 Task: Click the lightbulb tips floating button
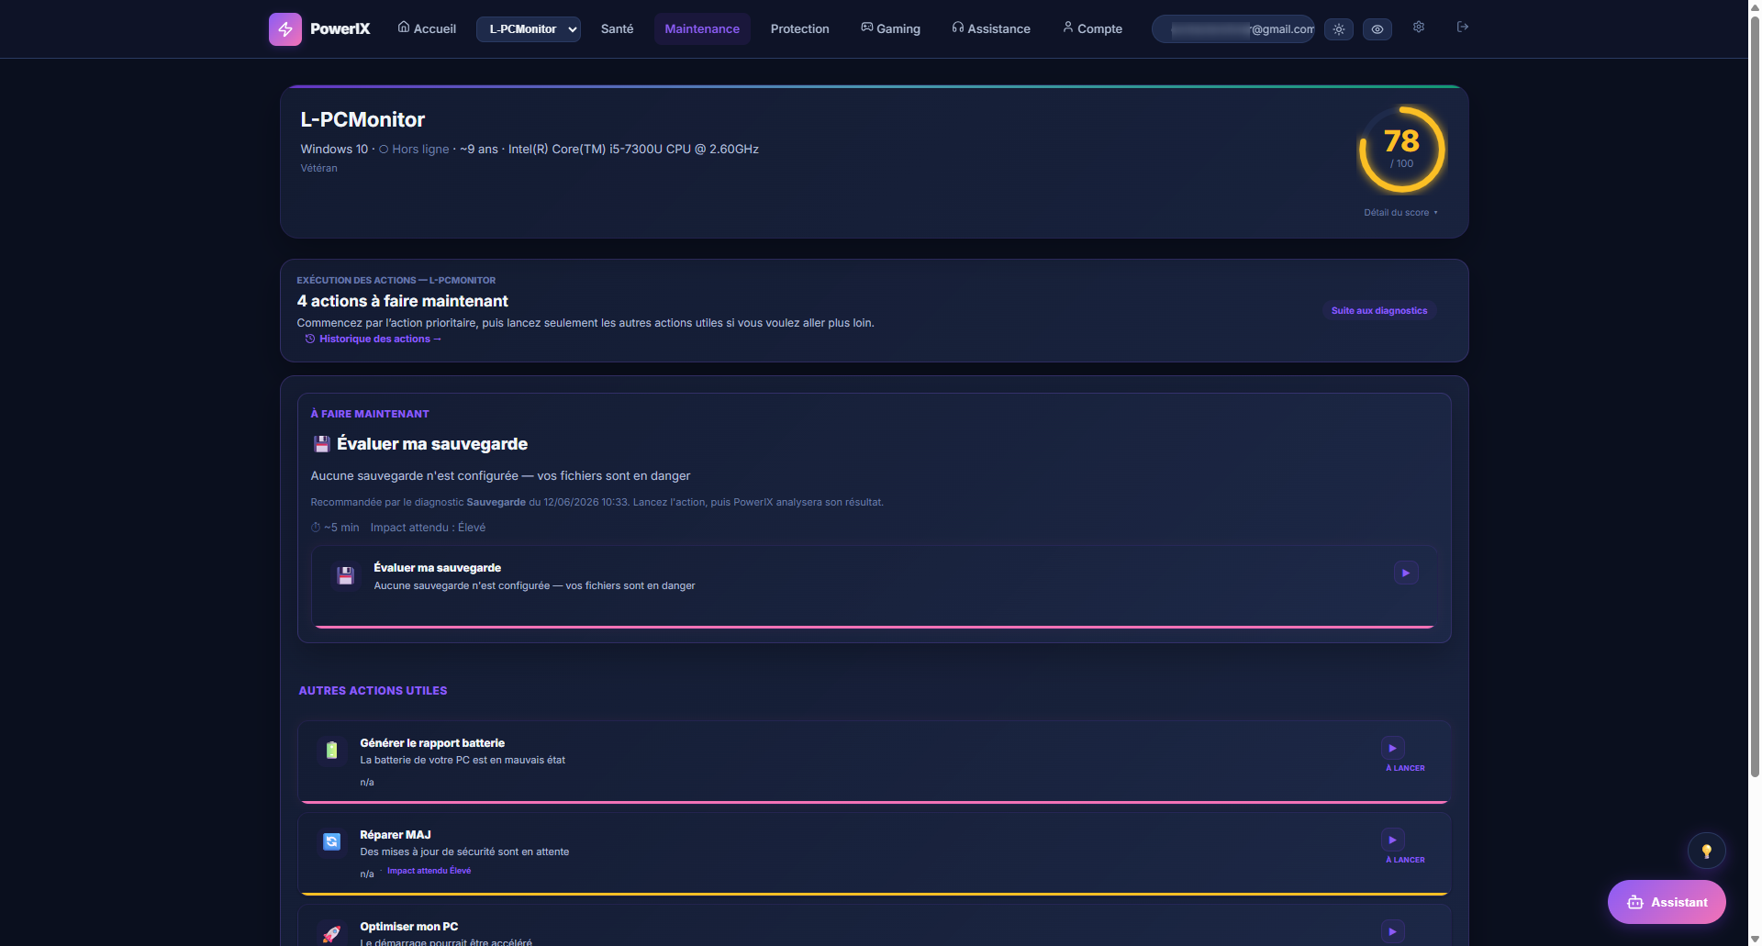(x=1706, y=851)
